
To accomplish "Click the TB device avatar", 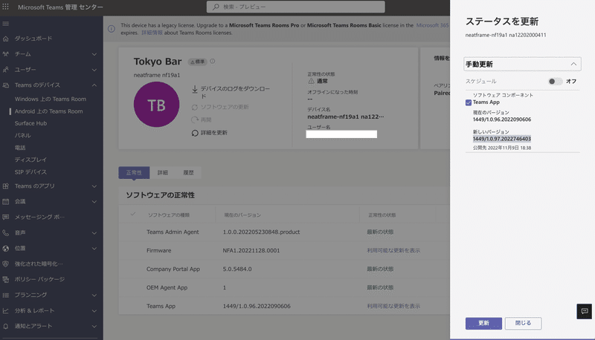I will point(156,105).
